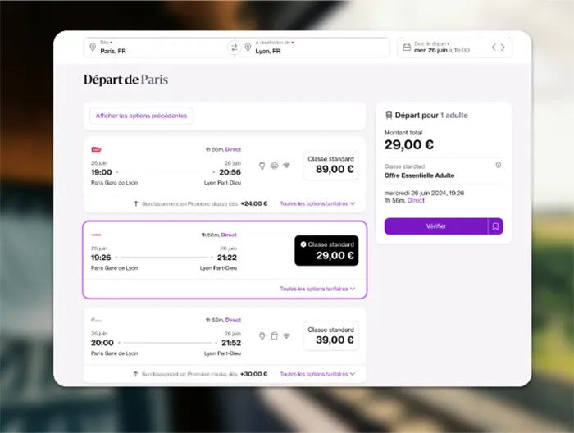Select the 29,00 € Classe standard fare
This screenshot has height=433, width=574.
[x=326, y=250]
